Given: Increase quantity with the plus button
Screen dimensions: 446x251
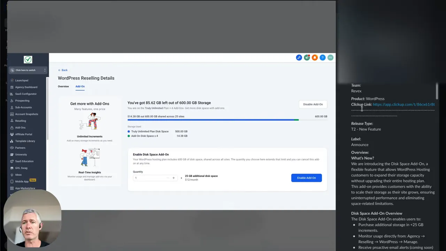Looking at the screenshot, I should point(174,178).
